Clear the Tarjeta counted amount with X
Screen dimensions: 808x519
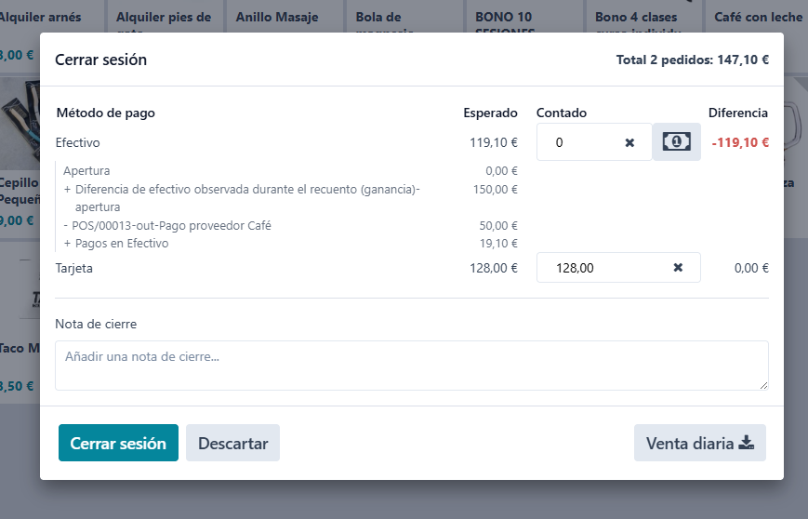pos(678,268)
